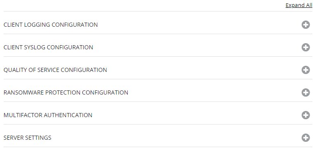Click the plus icon for Client Logging Configuration
This screenshot has width=314, height=150.
click(306, 25)
